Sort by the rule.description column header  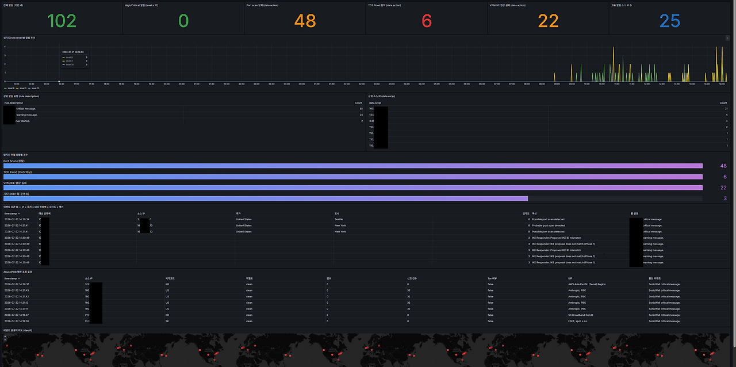pos(14,103)
